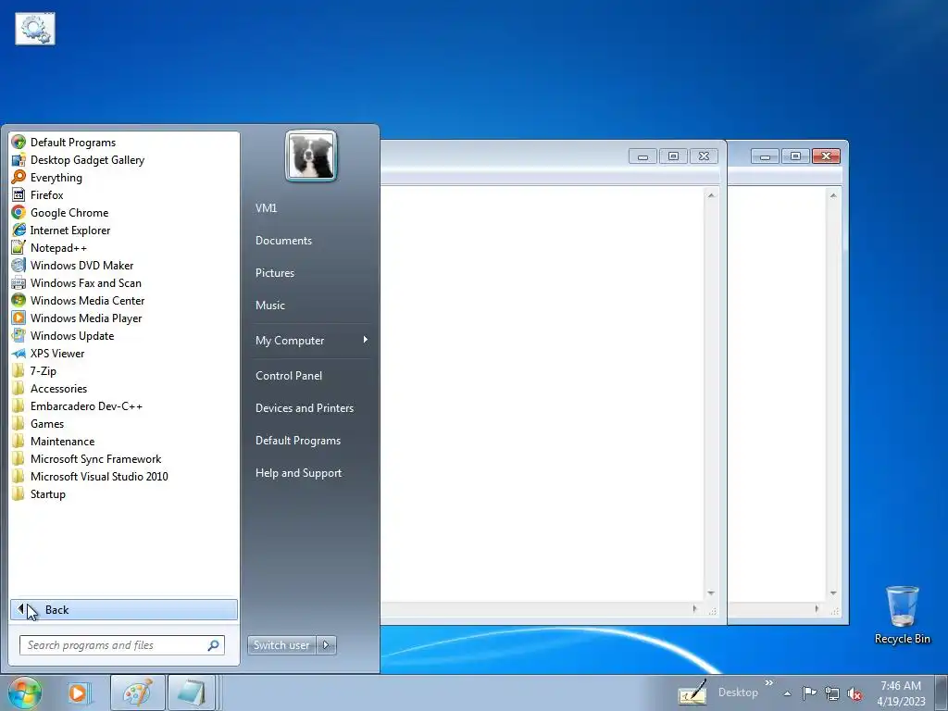This screenshot has height=711, width=948.
Task: Launch XPS Viewer icon
Action: 19,353
